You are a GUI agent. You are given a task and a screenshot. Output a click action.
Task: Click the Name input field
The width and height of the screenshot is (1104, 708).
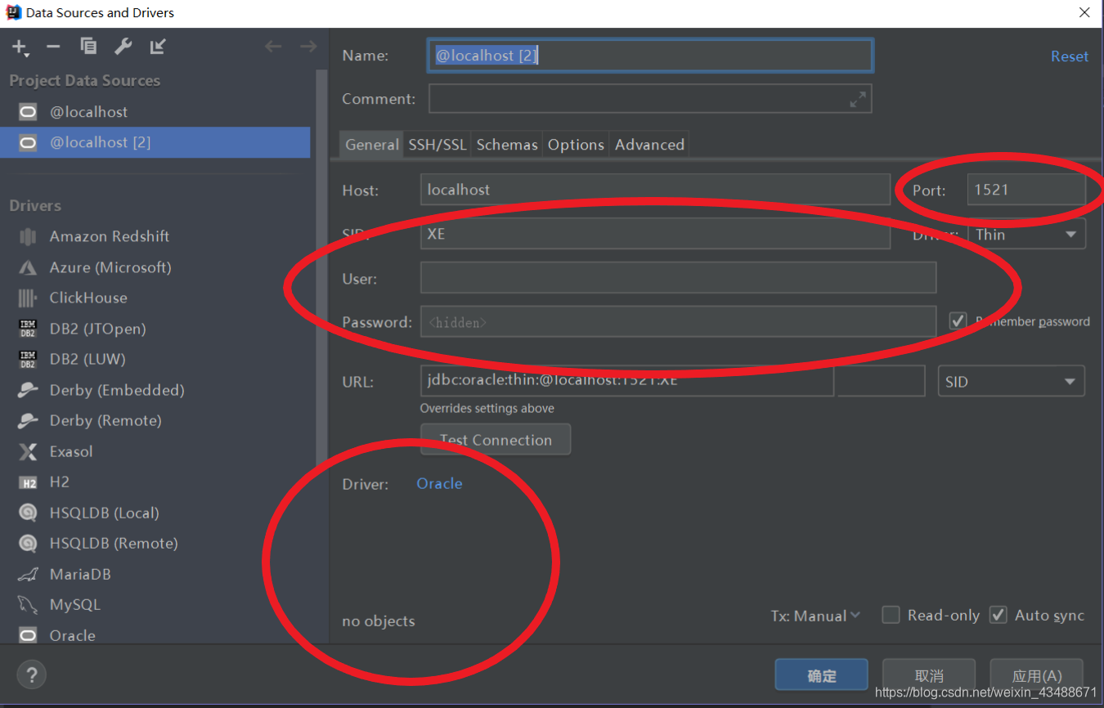650,56
